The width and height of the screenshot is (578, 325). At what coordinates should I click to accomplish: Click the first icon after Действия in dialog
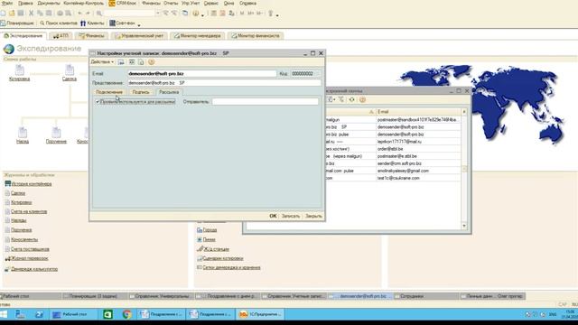(x=121, y=62)
